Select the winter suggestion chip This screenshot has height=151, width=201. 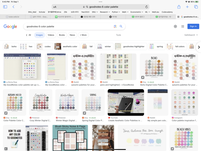pos(105,46)
